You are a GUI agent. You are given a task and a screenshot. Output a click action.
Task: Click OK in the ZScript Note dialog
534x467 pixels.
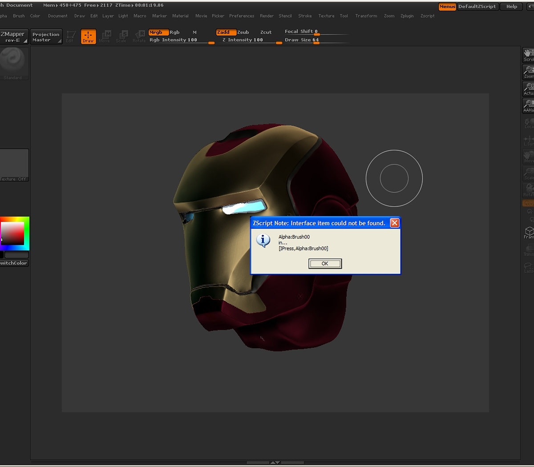point(325,264)
